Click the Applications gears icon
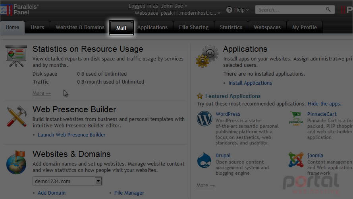 tap(207, 56)
